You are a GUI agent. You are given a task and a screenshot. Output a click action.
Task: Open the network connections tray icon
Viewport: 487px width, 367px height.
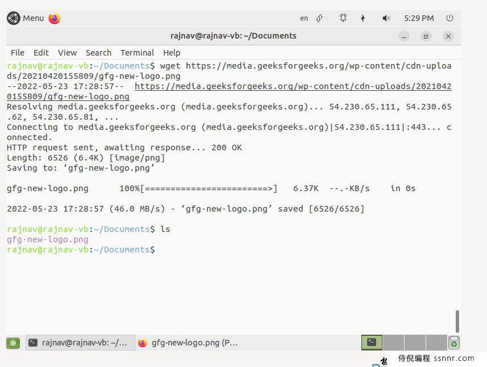(x=319, y=18)
